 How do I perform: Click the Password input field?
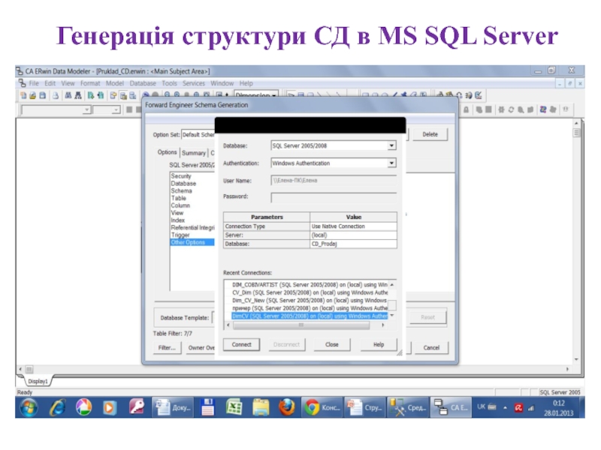pos(334,197)
